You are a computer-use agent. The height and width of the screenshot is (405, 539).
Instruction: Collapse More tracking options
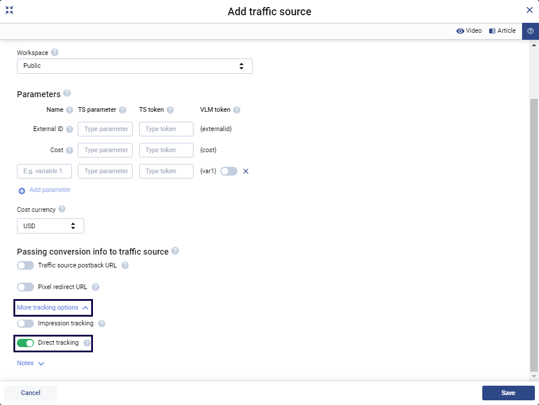[53, 308]
